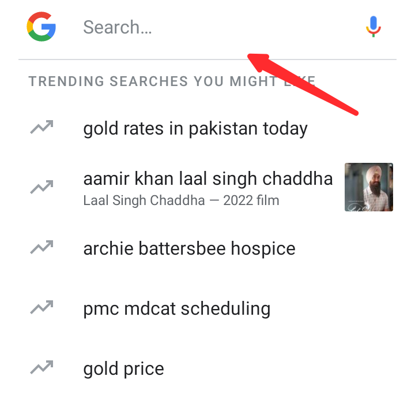Tap the Google logo icon
This screenshot has height=406, width=415.
(x=41, y=27)
